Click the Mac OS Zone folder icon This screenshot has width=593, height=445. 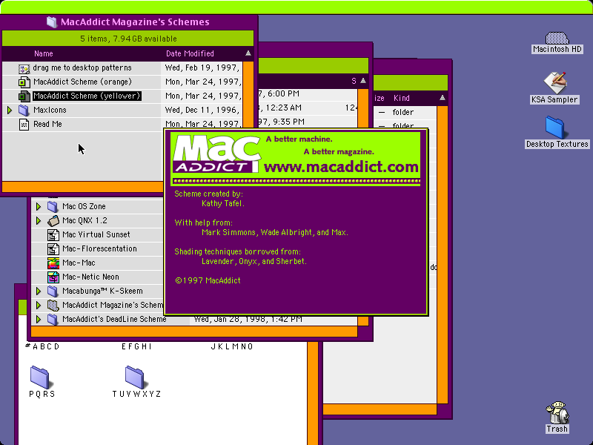coord(53,207)
